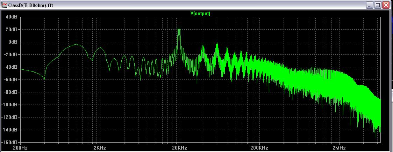Click the -100dB axis label
The image size is (393, 152).
(x=9, y=105)
